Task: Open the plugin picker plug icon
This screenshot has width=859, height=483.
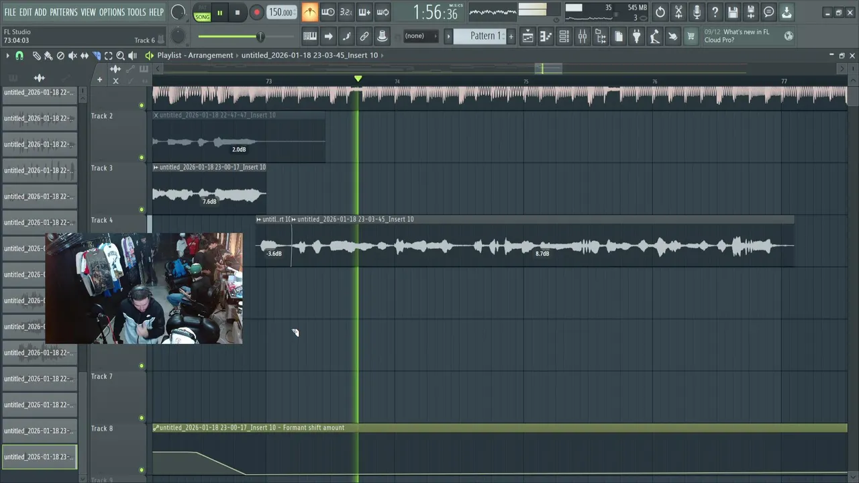Action: [636, 37]
